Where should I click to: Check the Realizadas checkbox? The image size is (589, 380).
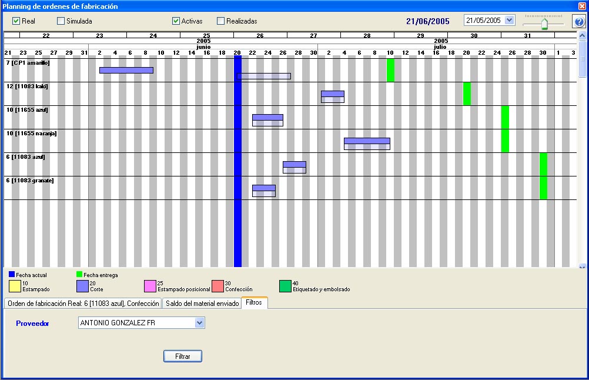pos(220,21)
